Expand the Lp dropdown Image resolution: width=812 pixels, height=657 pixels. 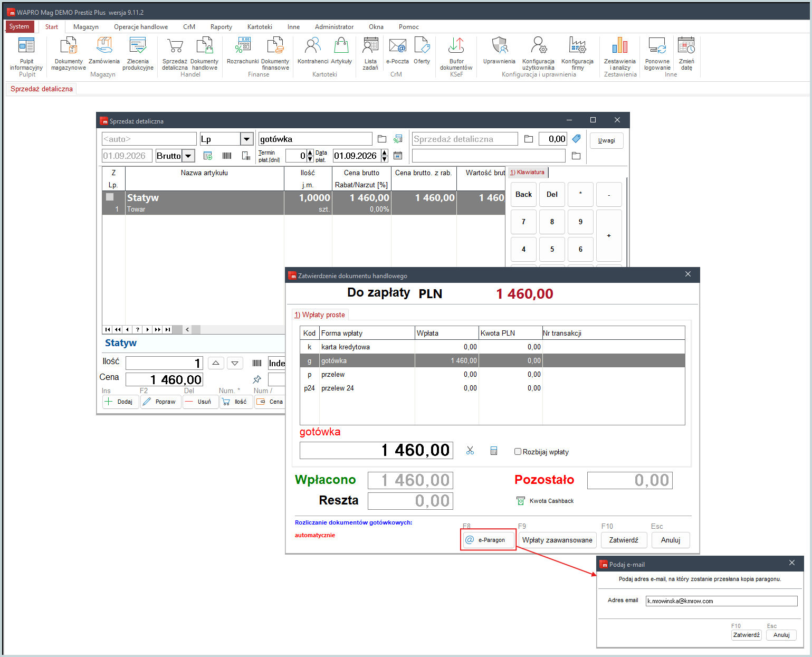[x=246, y=139]
